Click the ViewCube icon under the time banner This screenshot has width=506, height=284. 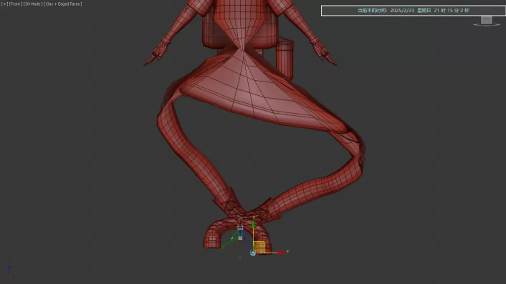487,21
